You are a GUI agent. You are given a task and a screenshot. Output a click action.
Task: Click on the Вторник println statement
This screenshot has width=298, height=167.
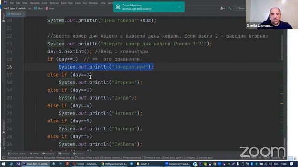[101, 83]
